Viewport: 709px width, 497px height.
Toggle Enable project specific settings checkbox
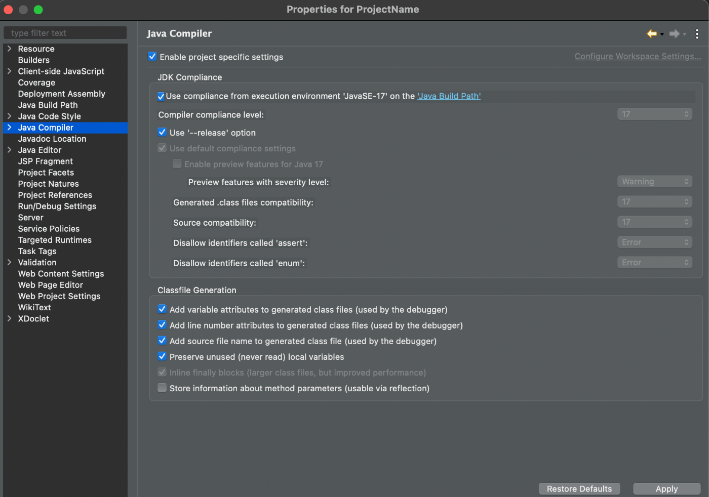[x=152, y=56]
